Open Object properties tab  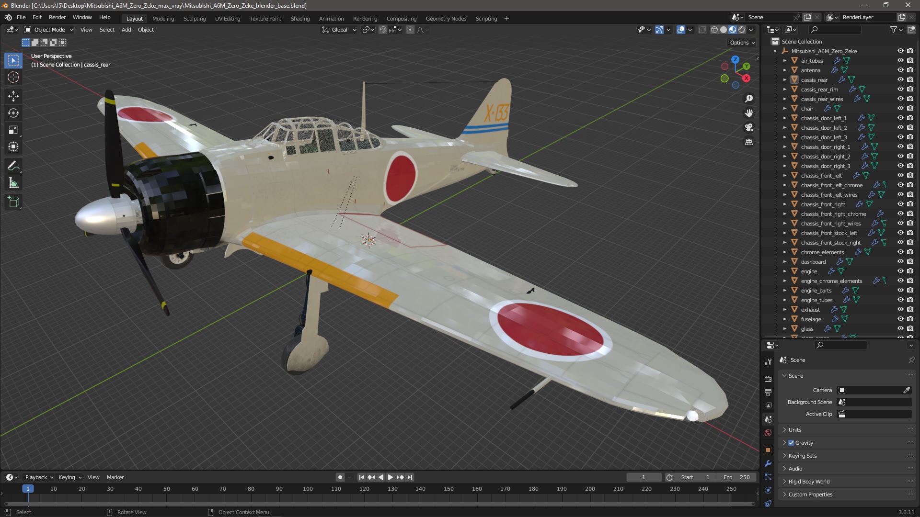tap(768, 450)
